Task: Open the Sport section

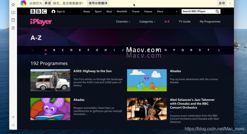Action: click(x=98, y=11)
